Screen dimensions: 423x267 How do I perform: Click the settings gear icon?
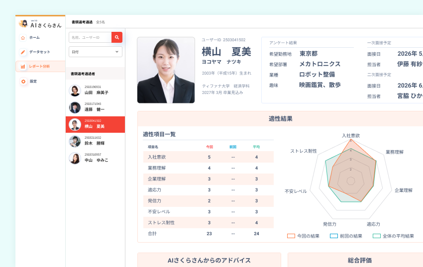[x=23, y=81]
